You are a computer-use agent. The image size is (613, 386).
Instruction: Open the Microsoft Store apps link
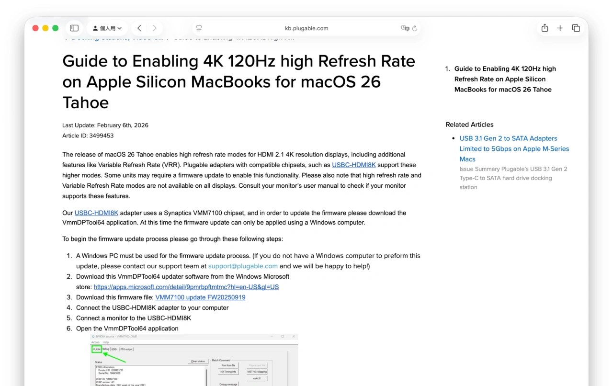(186, 287)
